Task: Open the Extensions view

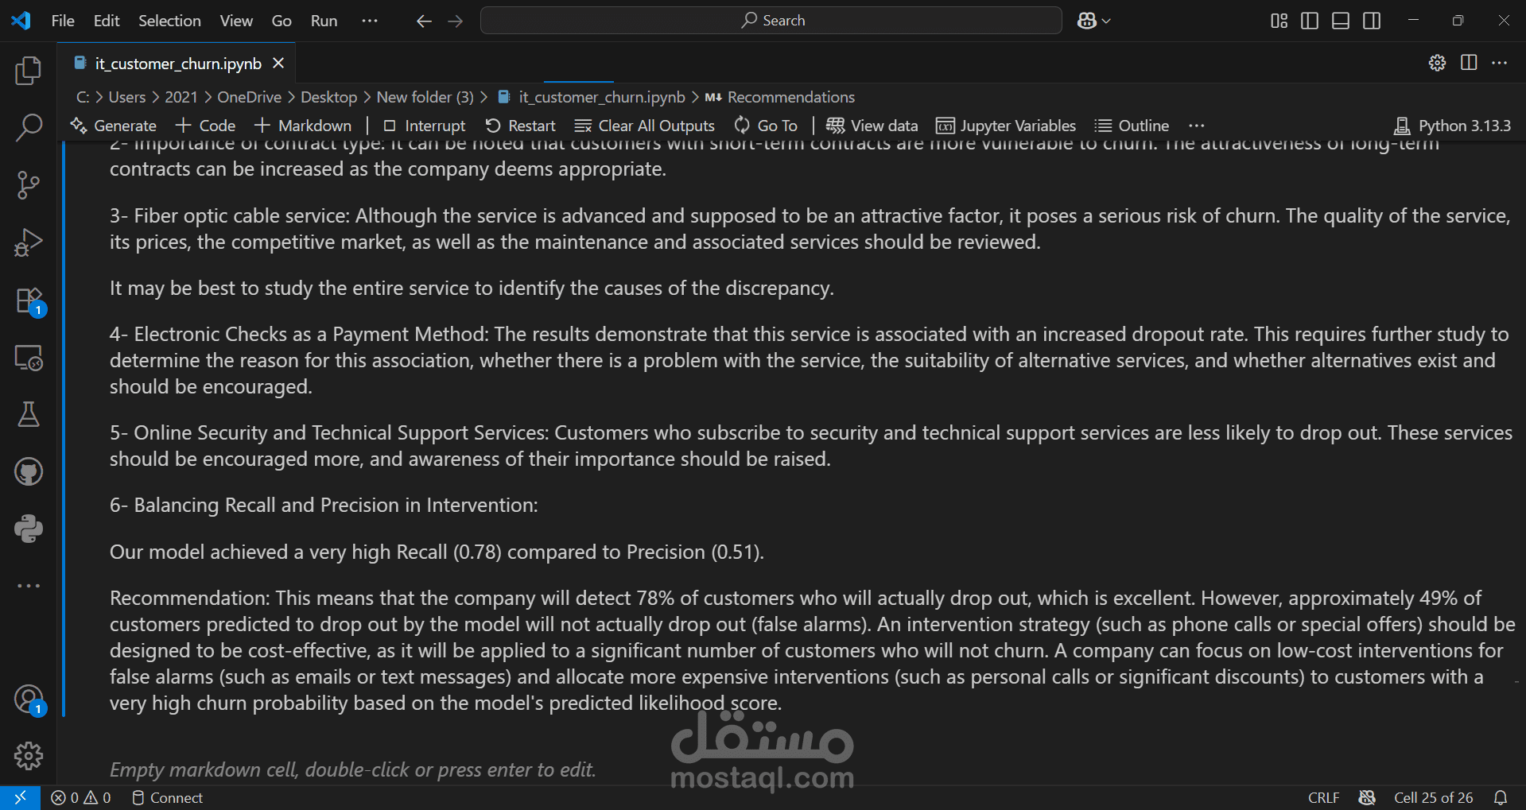Action: tap(29, 300)
